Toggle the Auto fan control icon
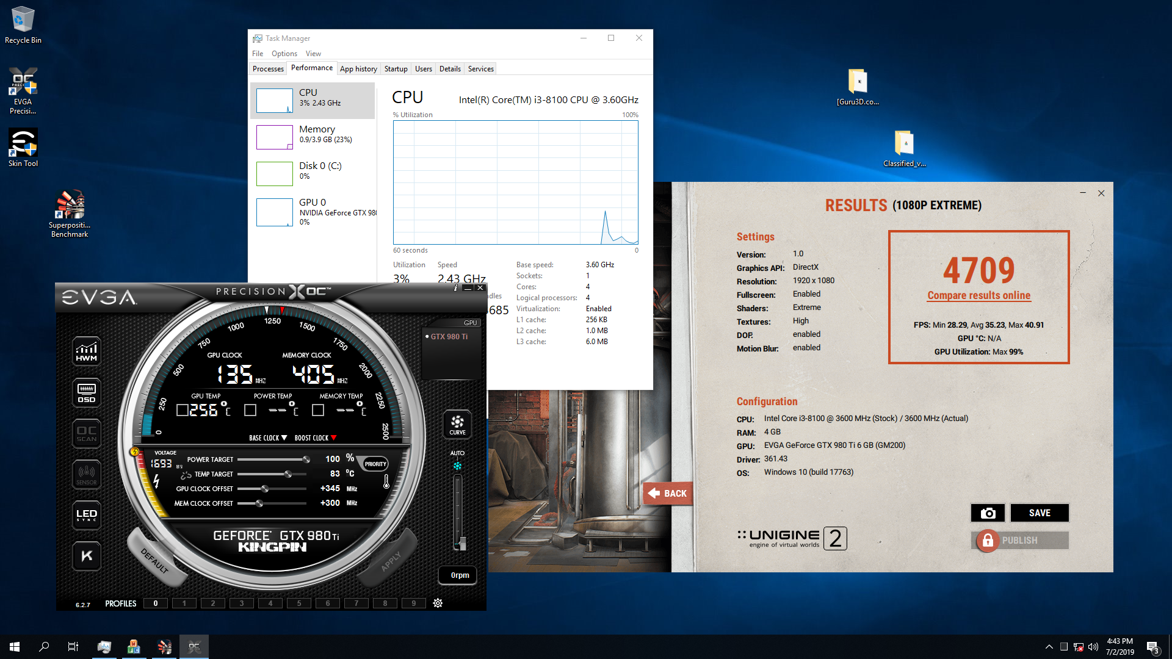This screenshot has width=1172, height=659. (x=457, y=466)
